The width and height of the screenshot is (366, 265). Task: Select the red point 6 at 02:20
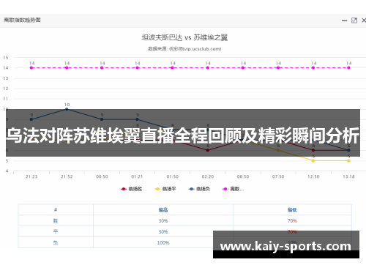208,150
